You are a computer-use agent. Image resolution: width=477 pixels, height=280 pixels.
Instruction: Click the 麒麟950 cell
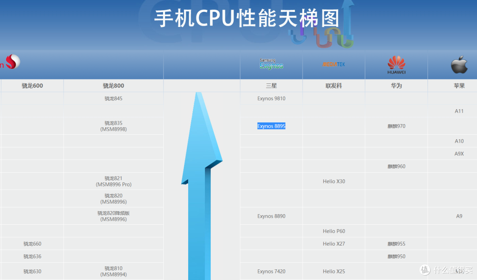396,256
